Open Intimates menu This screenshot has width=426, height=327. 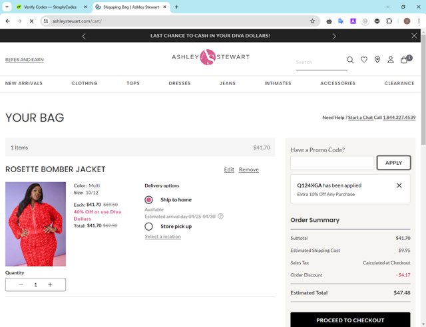(x=278, y=83)
